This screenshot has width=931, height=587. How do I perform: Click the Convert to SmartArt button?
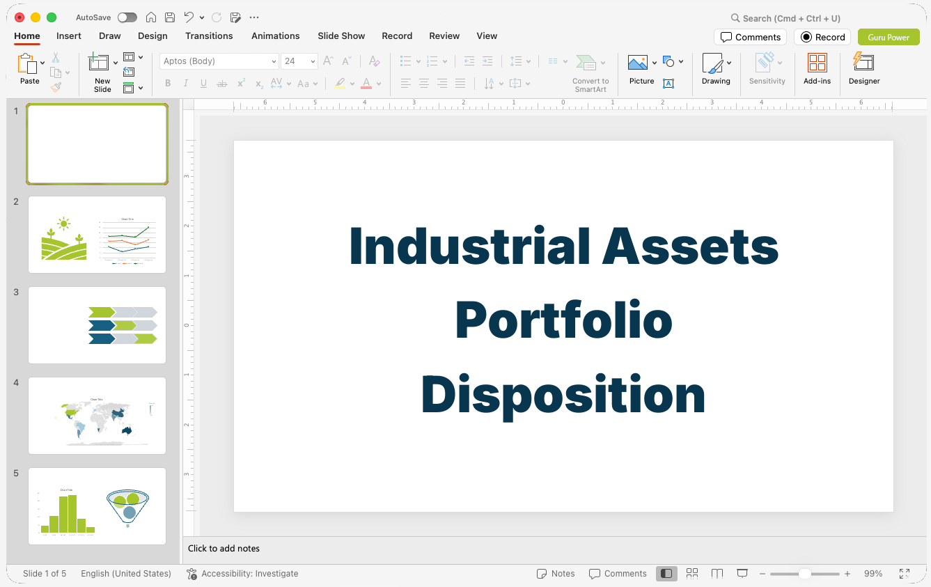(x=590, y=73)
